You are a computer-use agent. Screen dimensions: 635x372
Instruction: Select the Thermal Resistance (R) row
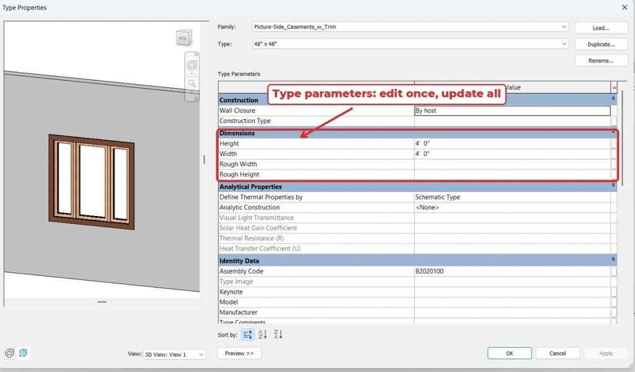(414, 238)
